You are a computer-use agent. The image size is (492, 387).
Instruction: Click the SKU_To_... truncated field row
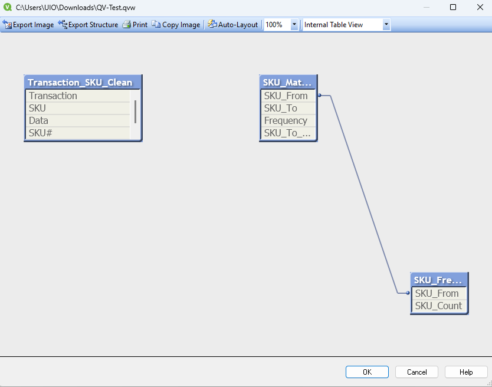pyautogui.click(x=288, y=133)
